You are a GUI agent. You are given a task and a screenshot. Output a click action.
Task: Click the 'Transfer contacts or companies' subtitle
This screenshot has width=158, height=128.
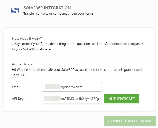point(58,13)
